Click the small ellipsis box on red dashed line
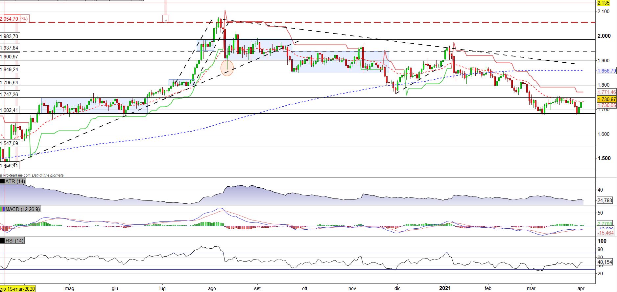Viewport: 617px width, 292px height. [166, 19]
